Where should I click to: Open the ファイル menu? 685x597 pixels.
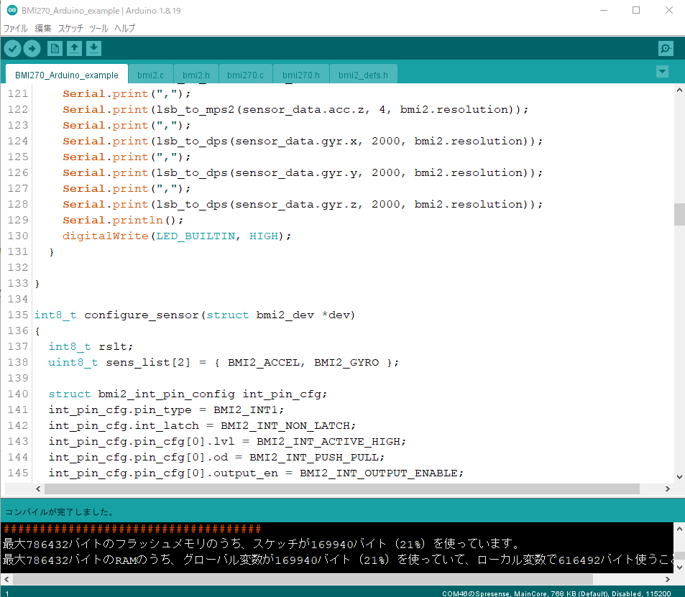15,28
